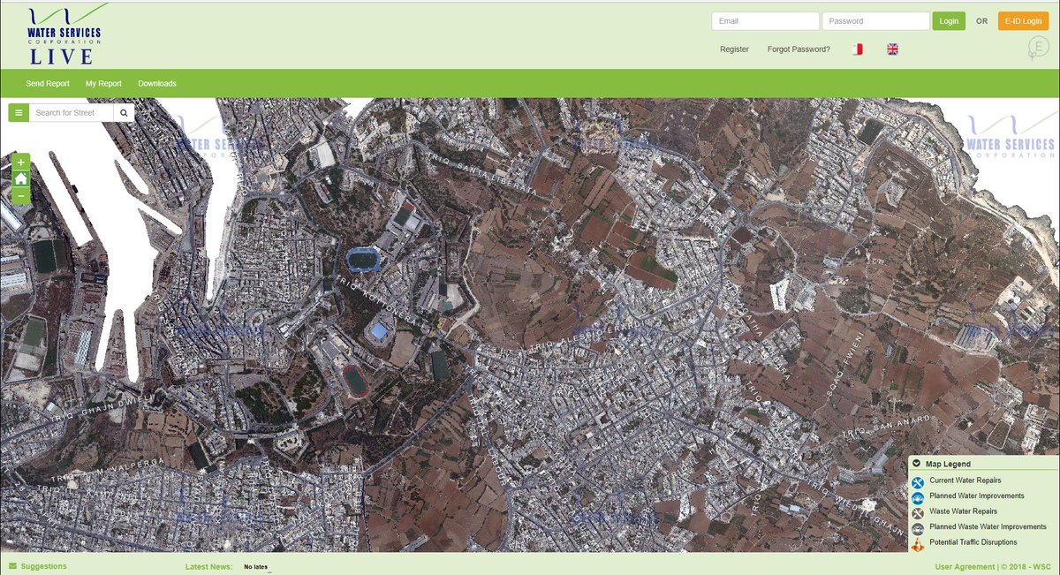Image resolution: width=1060 pixels, height=575 pixels.
Task: Click the Current Water Repairs legend icon
Action: click(917, 481)
